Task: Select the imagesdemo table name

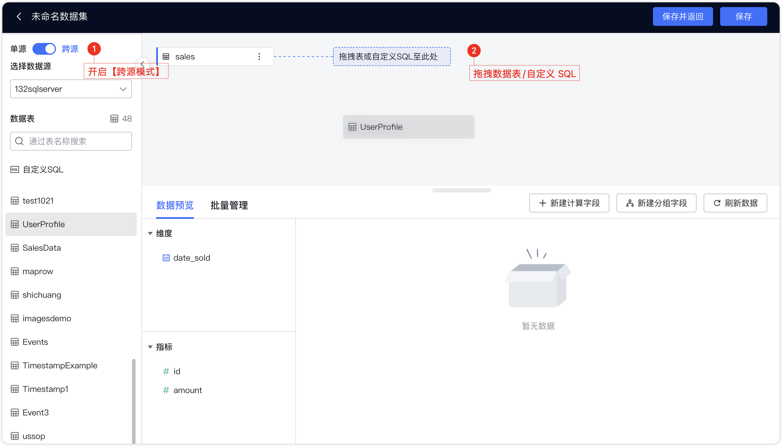Action: (47, 319)
